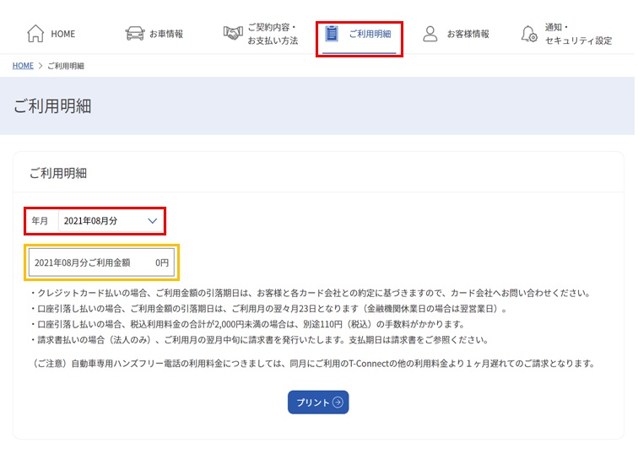The height and width of the screenshot is (454, 638).
Task: Click the arrow icon inside the プリント button
Action: pyautogui.click(x=338, y=403)
